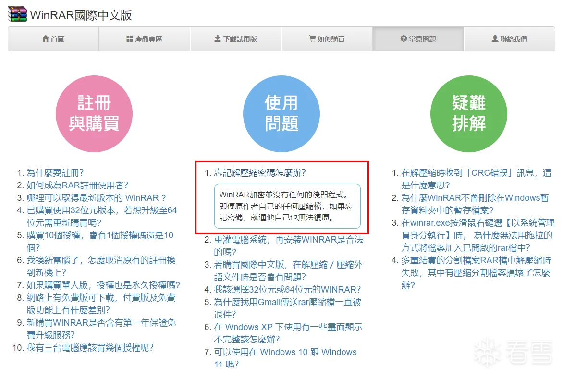Click the home icon in the navigation bar

tap(46, 39)
